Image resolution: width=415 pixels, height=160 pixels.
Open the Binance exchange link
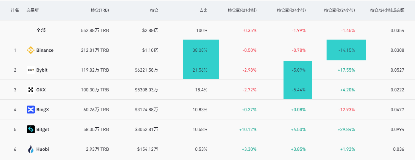coord(45,50)
